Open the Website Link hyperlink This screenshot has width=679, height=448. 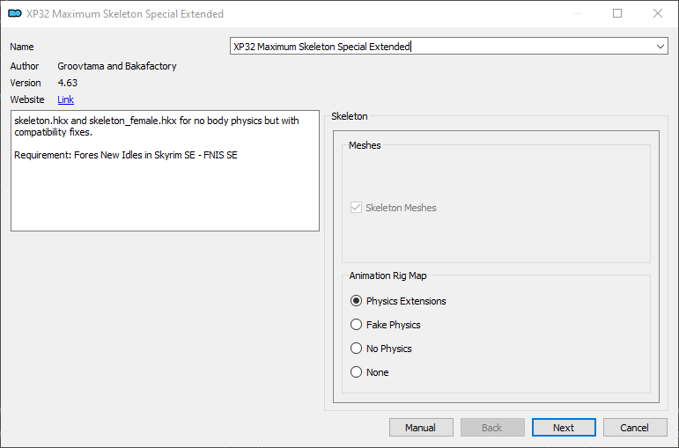pyautogui.click(x=65, y=99)
